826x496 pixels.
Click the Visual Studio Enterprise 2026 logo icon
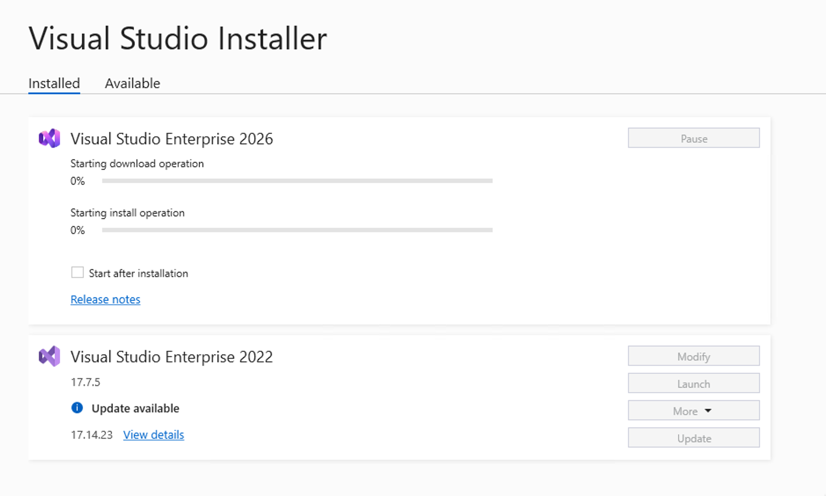click(x=49, y=139)
